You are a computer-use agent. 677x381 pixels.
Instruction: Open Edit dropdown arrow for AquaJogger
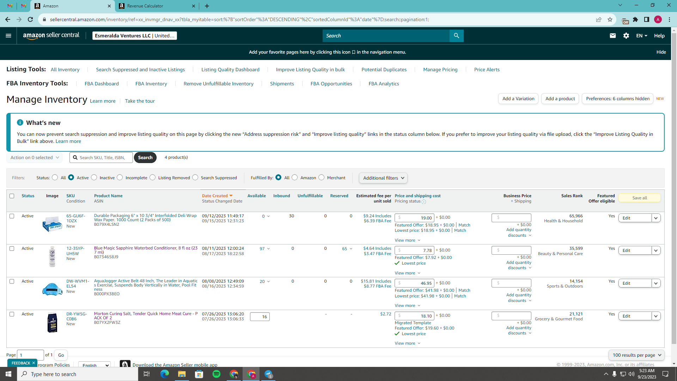coord(656,283)
